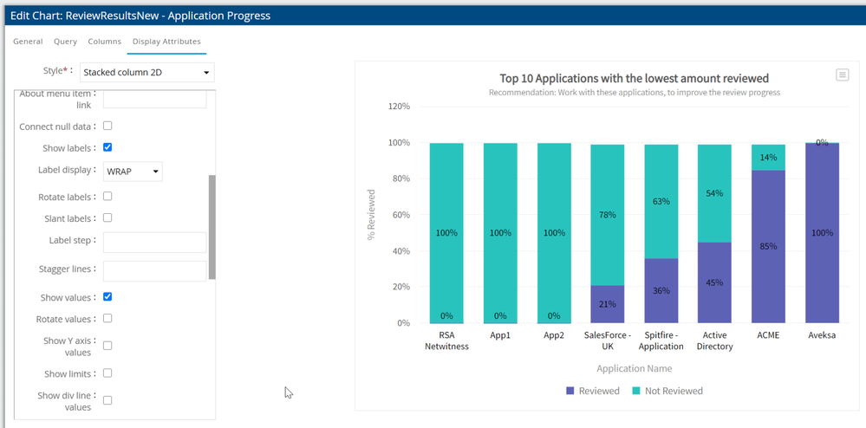Enable the Show limits checkbox
Viewport: 866px width, 428px height.
pyautogui.click(x=107, y=373)
